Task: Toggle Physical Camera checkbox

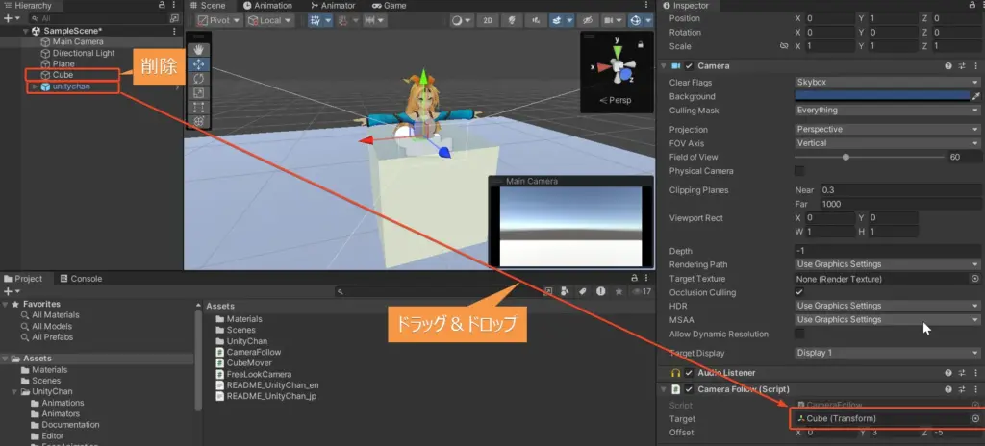Action: click(799, 171)
